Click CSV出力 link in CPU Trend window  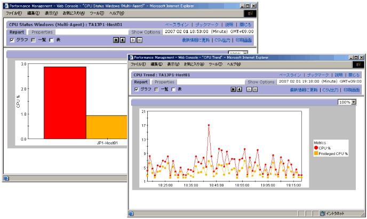click(330, 90)
